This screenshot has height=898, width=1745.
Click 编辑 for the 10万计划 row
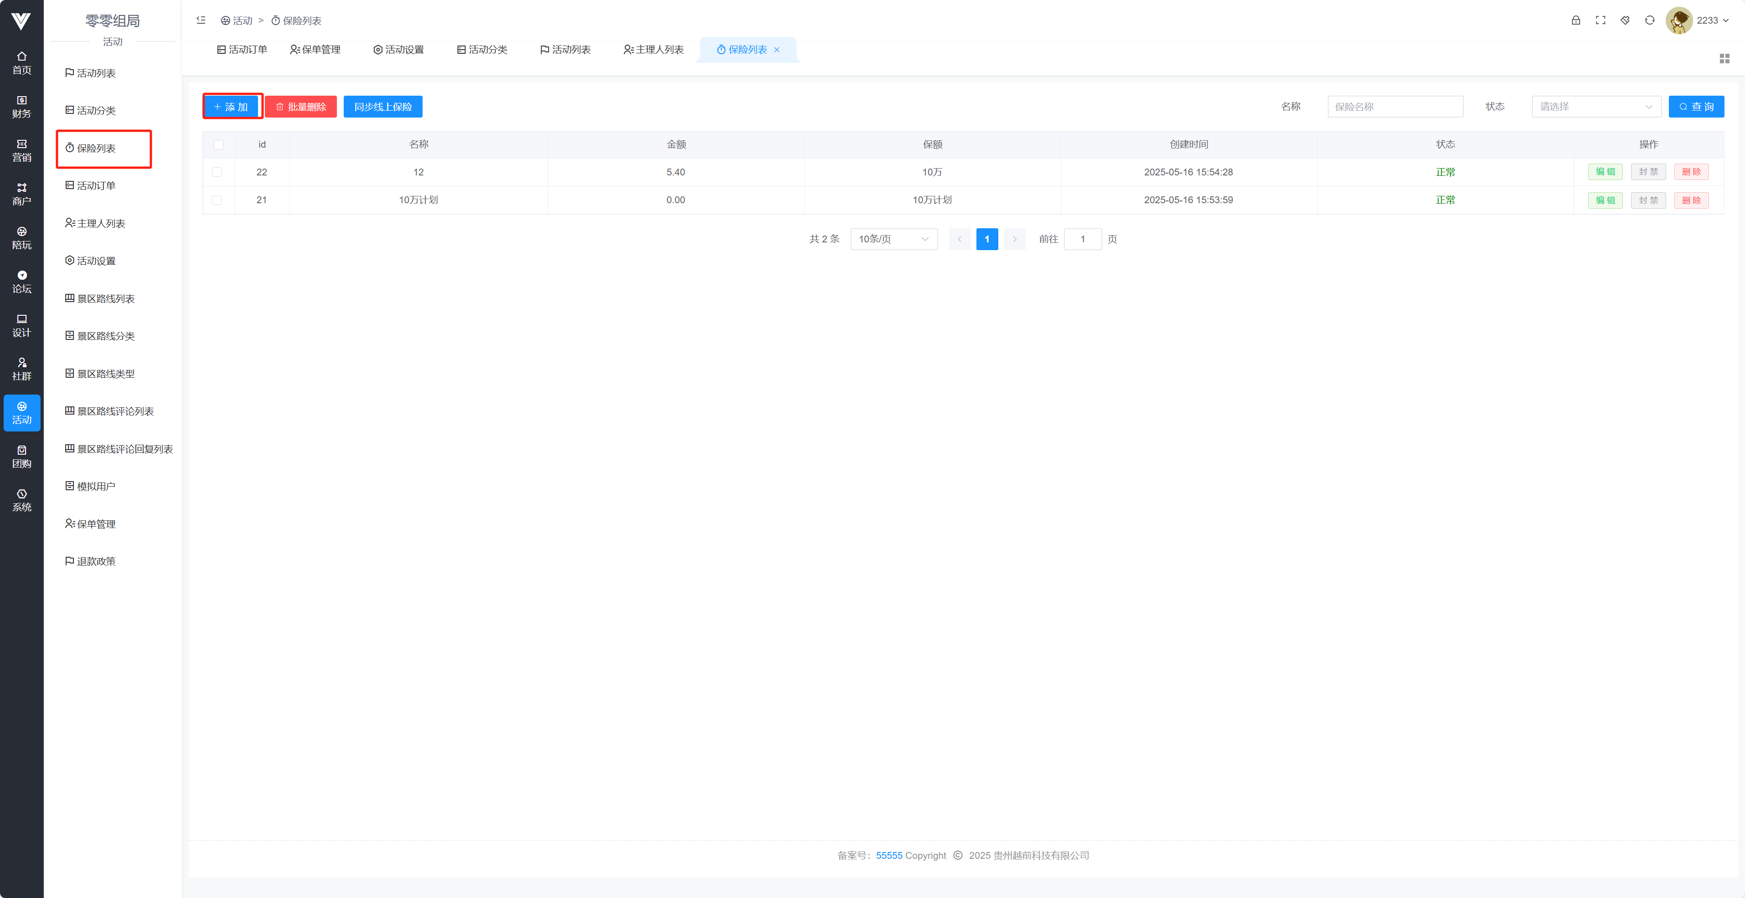click(x=1605, y=200)
